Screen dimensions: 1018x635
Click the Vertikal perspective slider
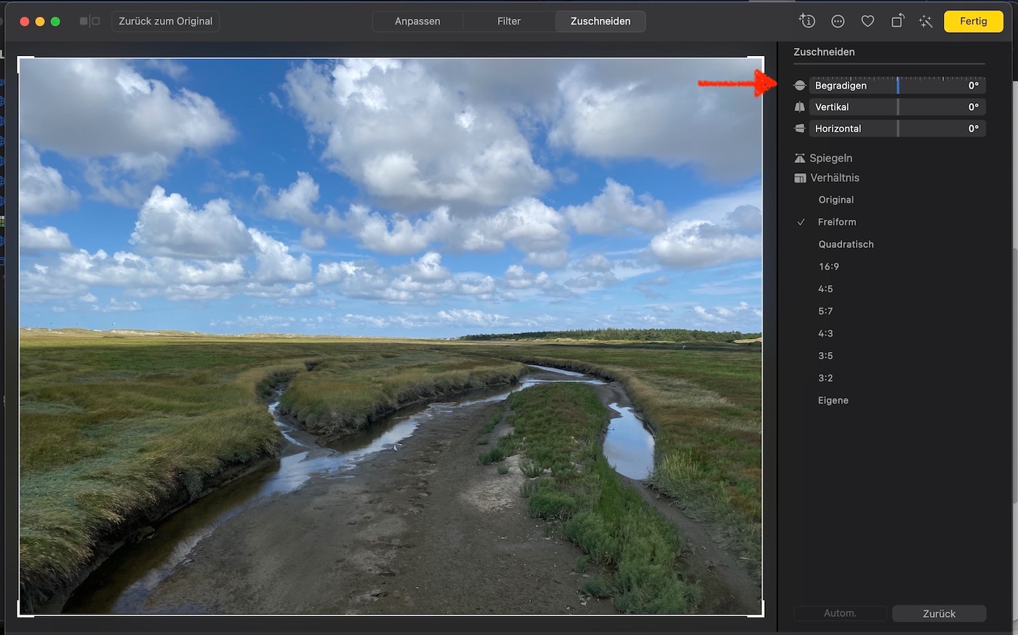(897, 107)
